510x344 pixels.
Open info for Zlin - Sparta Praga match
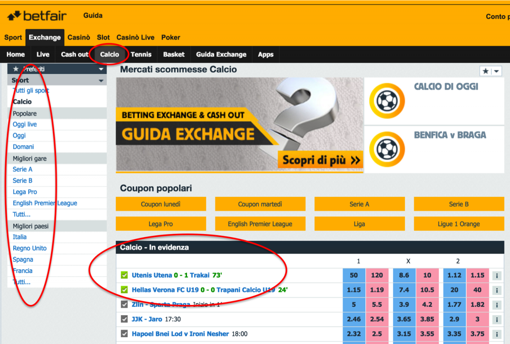[x=496, y=305]
